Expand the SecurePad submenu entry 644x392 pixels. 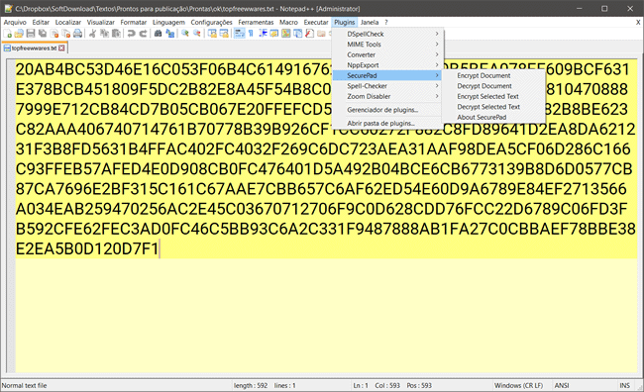coord(386,75)
